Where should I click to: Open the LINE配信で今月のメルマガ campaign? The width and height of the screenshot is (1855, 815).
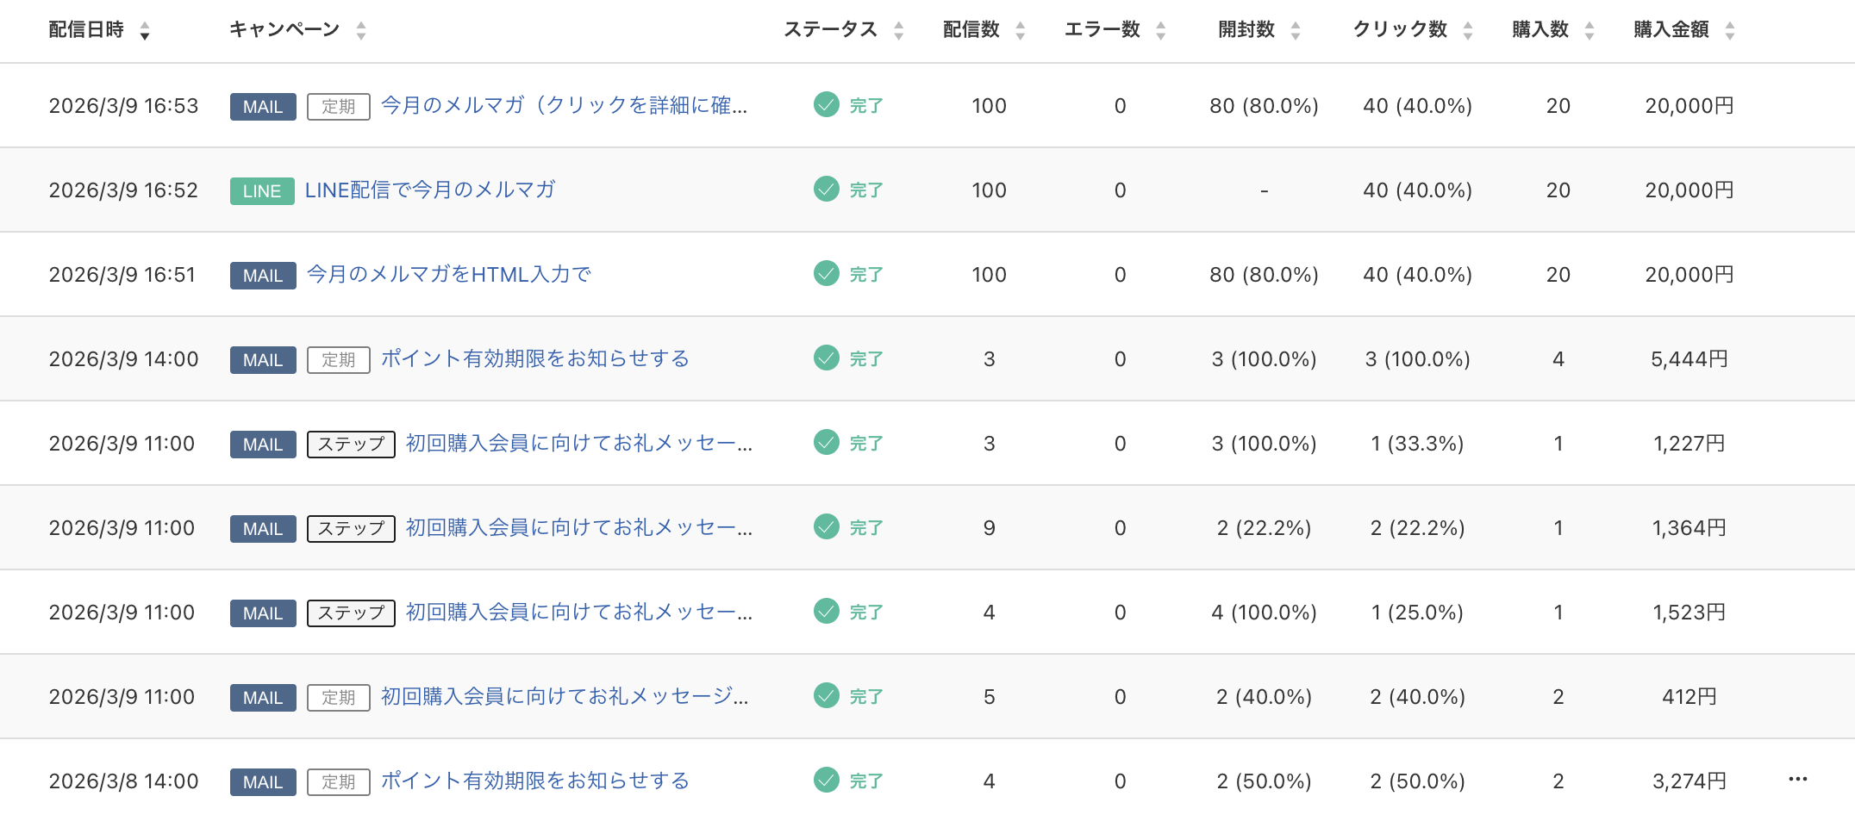(x=429, y=190)
